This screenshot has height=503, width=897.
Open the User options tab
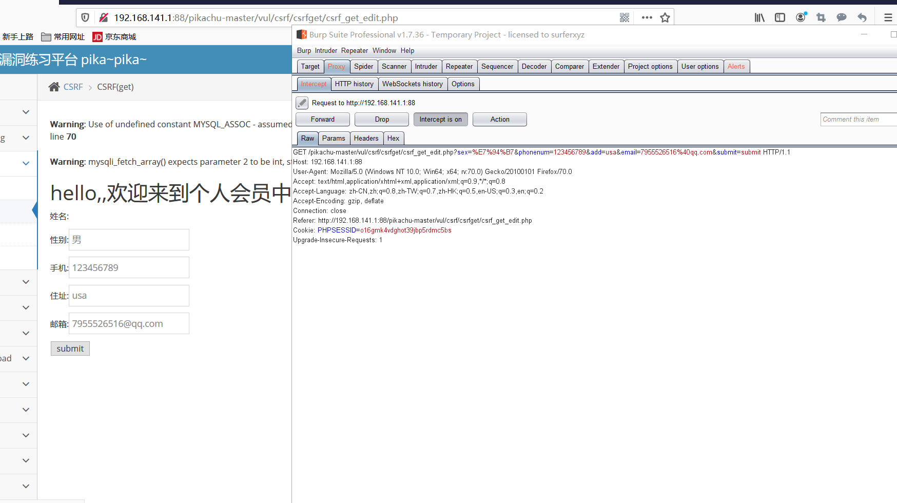coord(700,67)
